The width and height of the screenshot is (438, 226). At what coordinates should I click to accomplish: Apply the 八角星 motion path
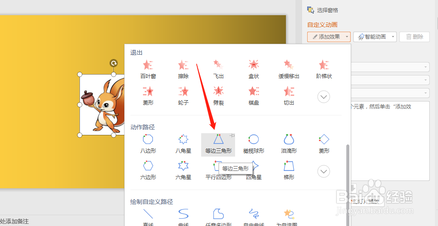pos(183,144)
